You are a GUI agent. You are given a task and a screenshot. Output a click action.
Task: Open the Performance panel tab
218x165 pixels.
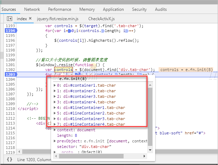pos(59,9)
